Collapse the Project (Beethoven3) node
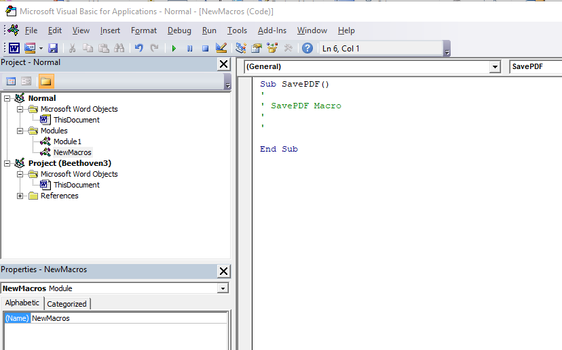 pyautogui.click(x=7, y=163)
